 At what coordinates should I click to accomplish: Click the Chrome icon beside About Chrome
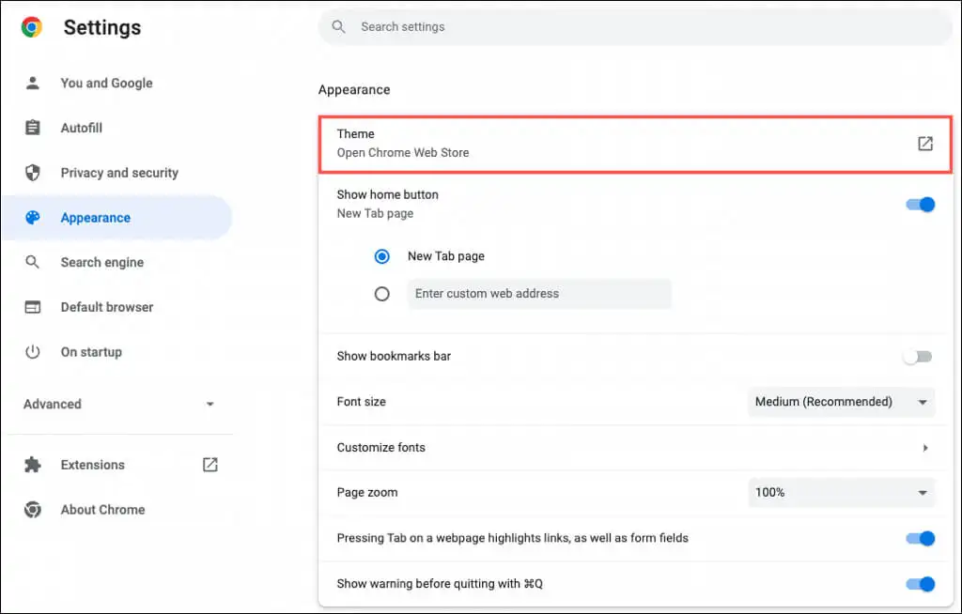(x=33, y=510)
